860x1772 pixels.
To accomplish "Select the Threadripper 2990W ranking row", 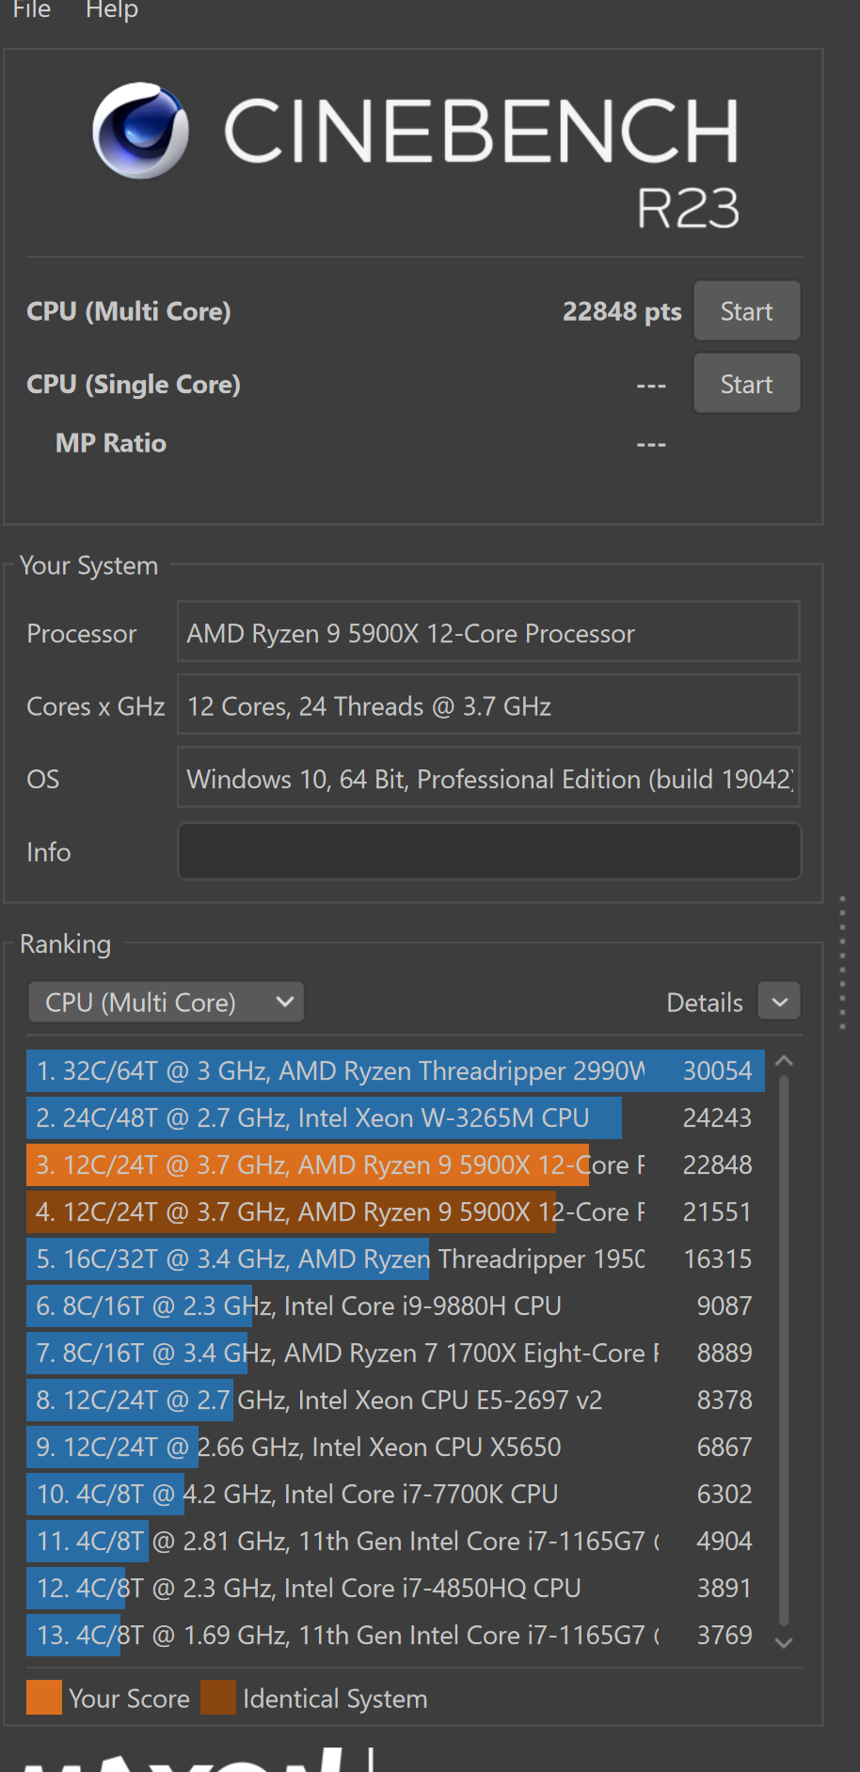I will (395, 1070).
